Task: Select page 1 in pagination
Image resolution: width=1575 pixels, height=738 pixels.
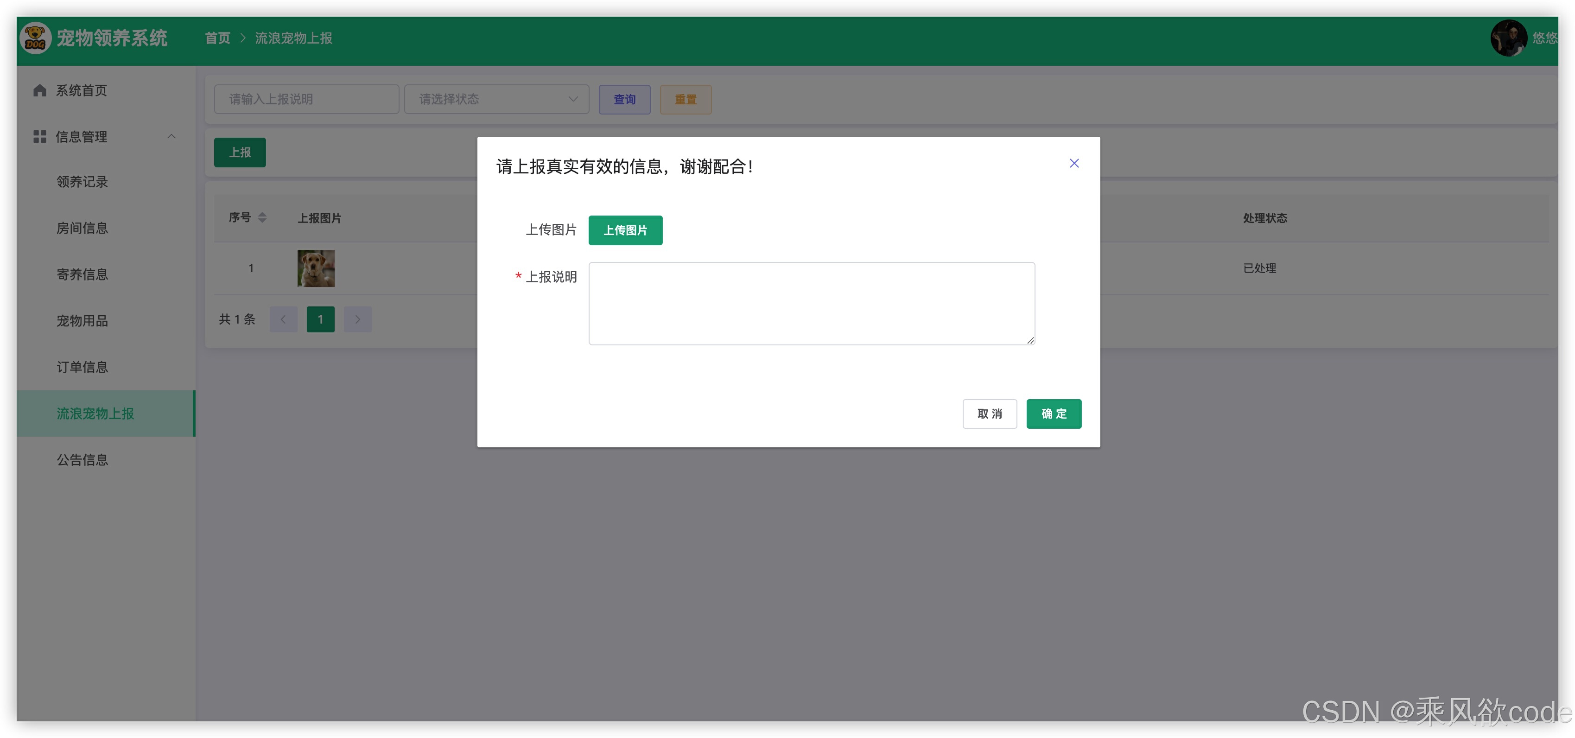Action: tap(320, 319)
